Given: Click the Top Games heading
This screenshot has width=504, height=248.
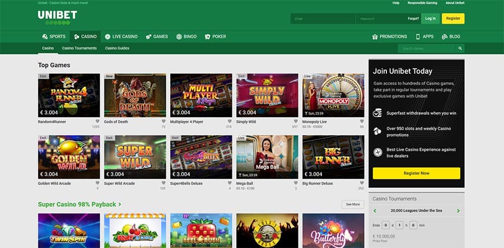Looking at the screenshot, I should [54, 65].
